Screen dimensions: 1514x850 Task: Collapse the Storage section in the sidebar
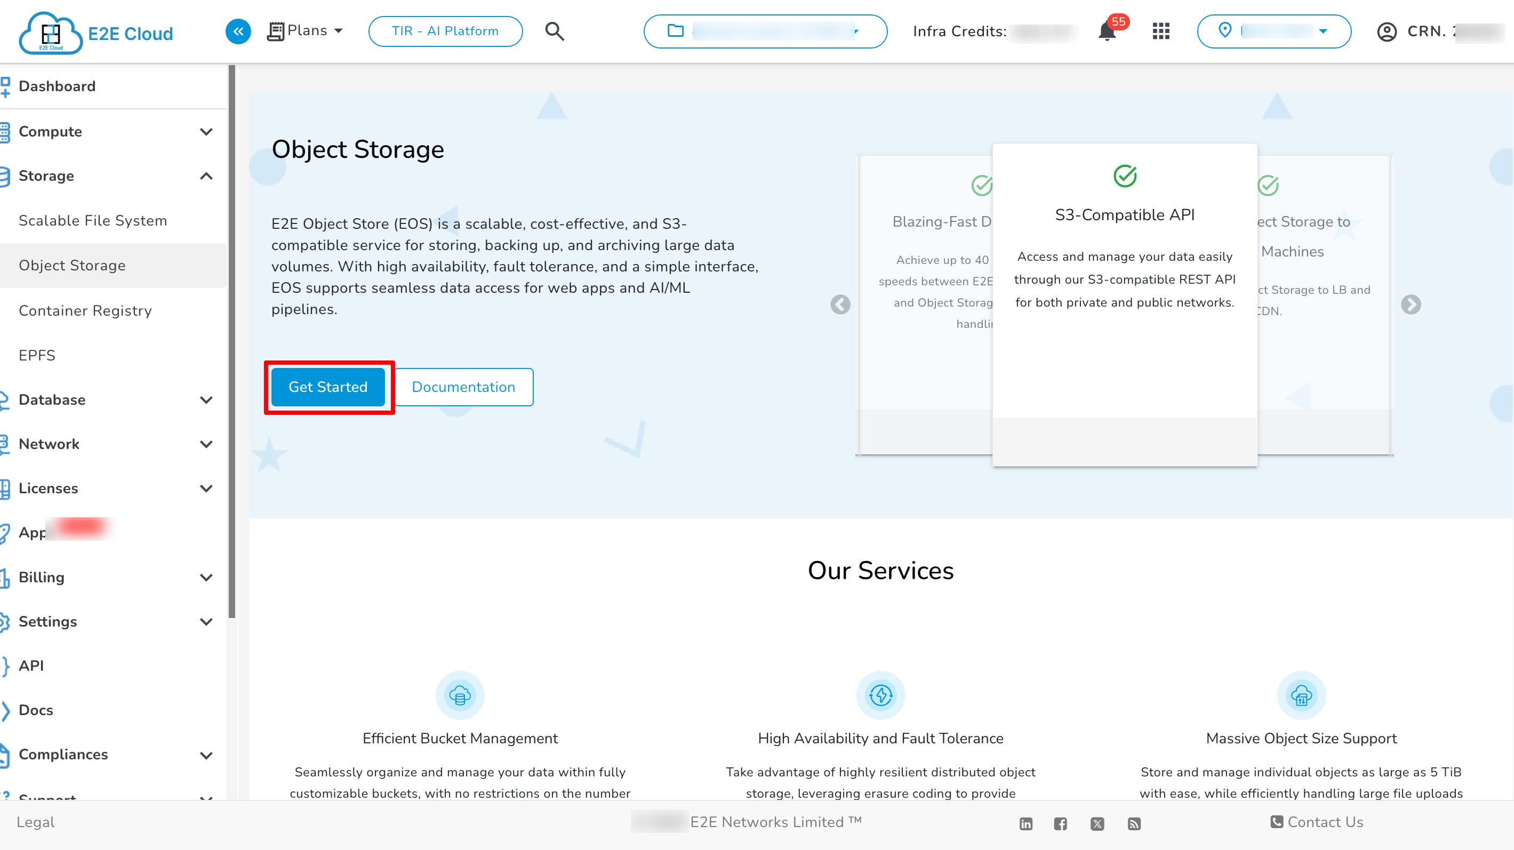[x=206, y=176]
